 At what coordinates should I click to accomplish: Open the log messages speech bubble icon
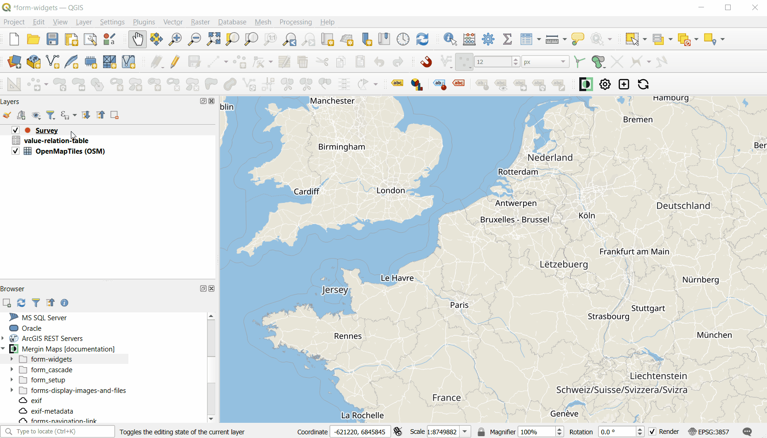tap(748, 432)
